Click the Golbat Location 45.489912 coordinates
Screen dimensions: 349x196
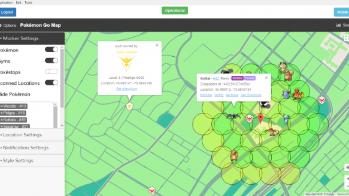[x=226, y=89]
